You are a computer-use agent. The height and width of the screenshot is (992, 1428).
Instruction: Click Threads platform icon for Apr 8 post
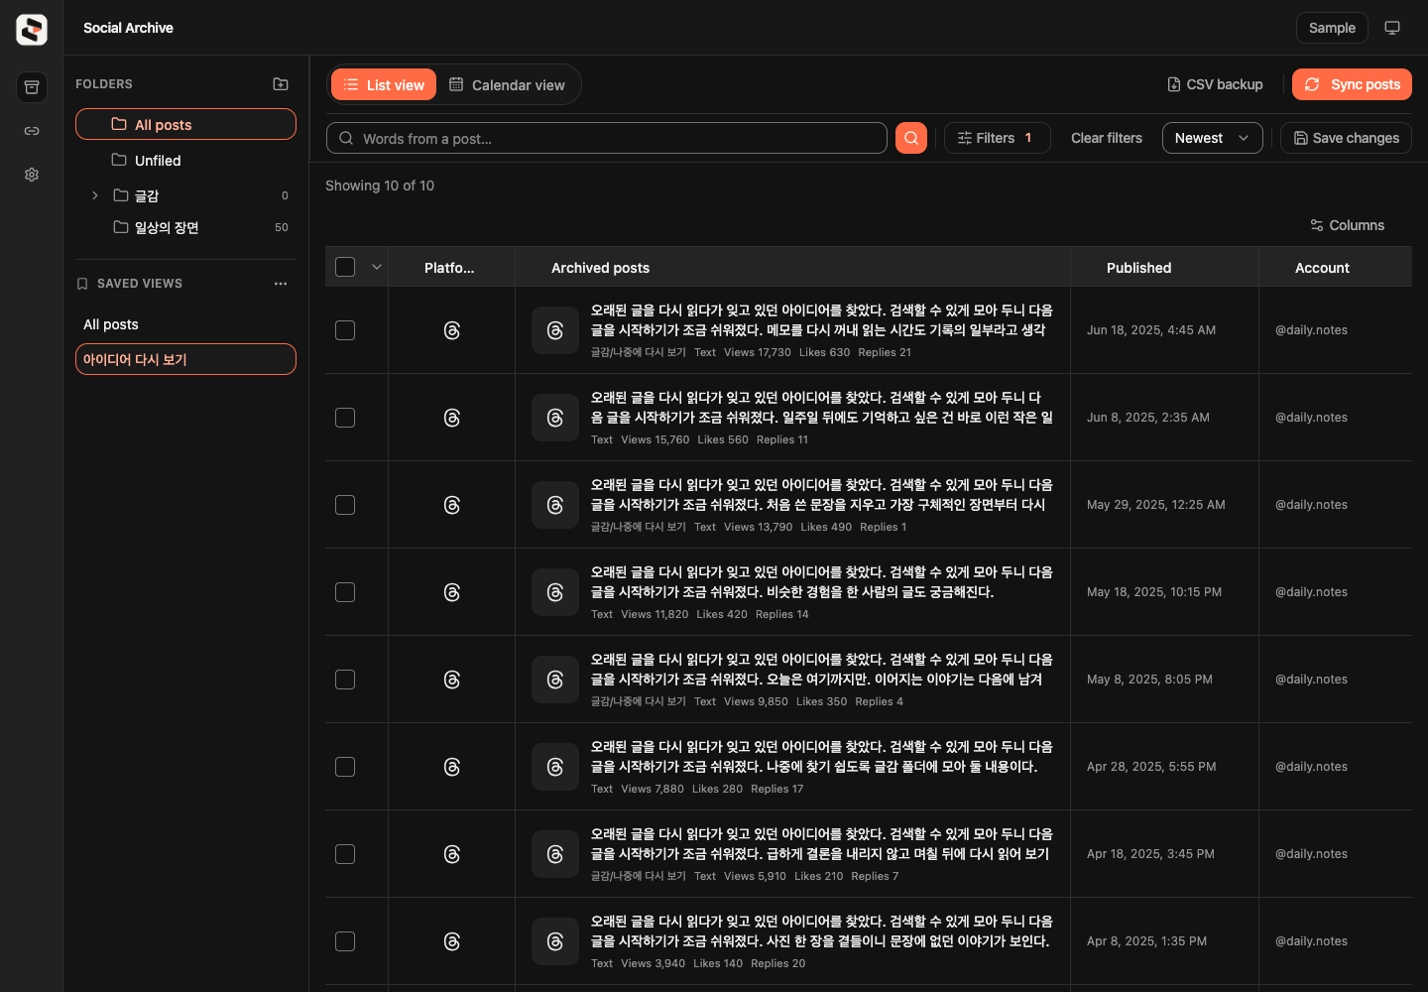click(452, 941)
